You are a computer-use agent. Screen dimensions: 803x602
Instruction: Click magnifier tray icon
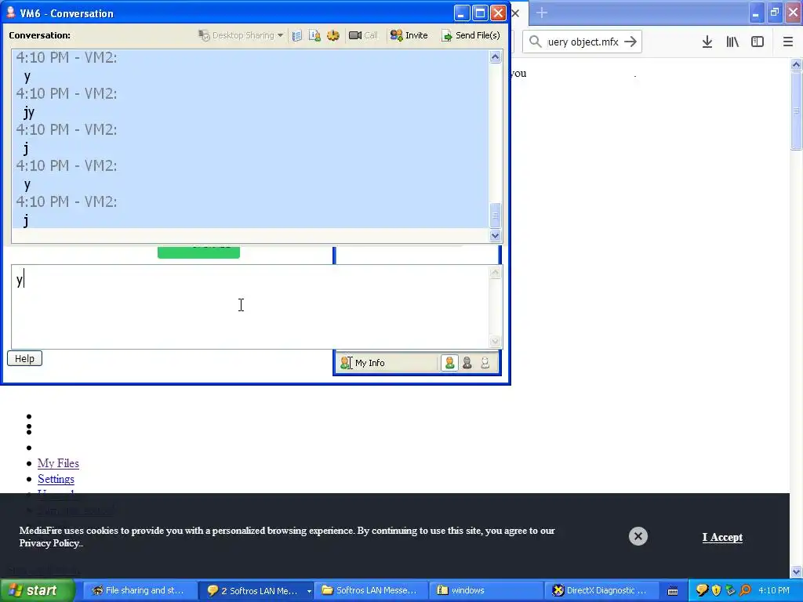[x=745, y=590]
